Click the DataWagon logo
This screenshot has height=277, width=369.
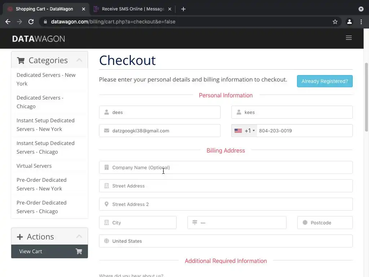pos(39,39)
